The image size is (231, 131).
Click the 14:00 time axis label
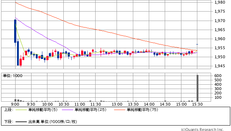coord(149,104)
